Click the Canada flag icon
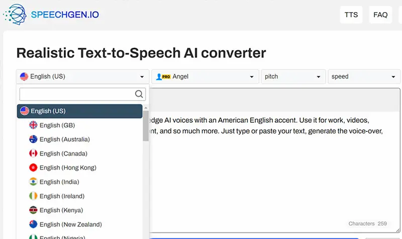This screenshot has height=239, width=402. coord(33,153)
